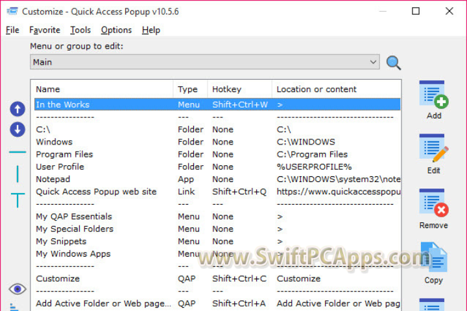Select the C:\ folder row
467x311 pixels.
(217, 130)
